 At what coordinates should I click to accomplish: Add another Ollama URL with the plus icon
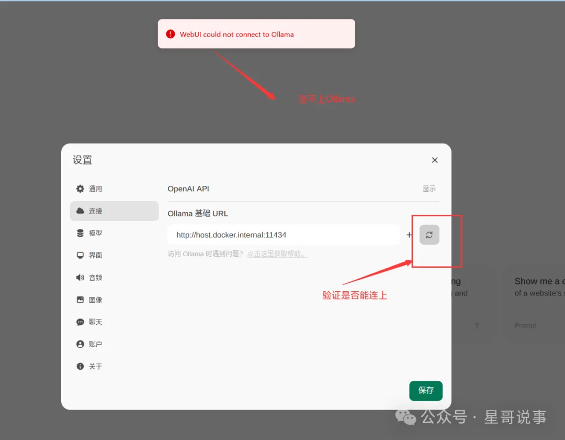pyautogui.click(x=409, y=235)
